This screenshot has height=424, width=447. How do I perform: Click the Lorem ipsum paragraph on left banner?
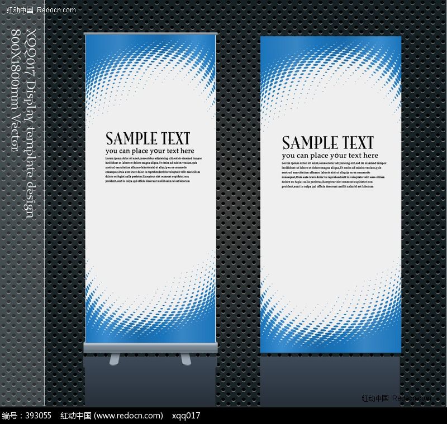(x=154, y=170)
